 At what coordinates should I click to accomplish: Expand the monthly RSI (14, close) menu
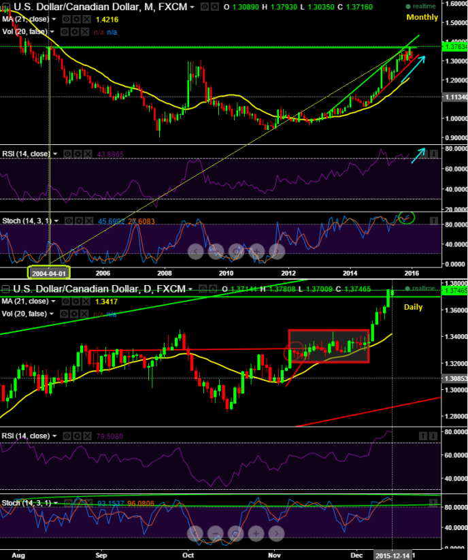[55, 154]
